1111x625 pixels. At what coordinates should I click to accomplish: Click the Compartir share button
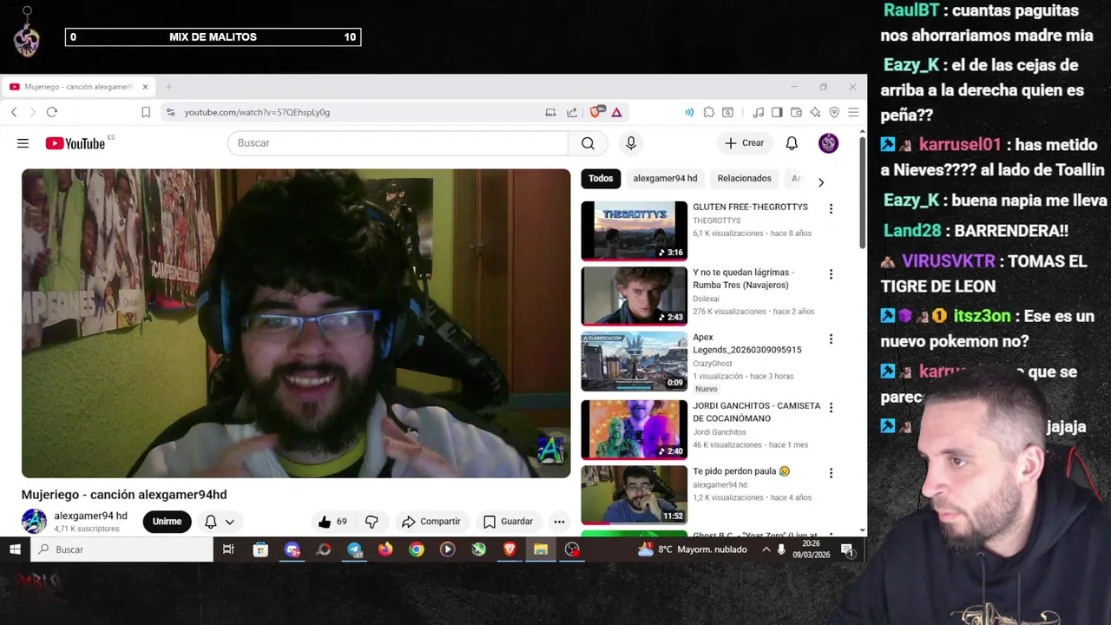pyautogui.click(x=431, y=522)
